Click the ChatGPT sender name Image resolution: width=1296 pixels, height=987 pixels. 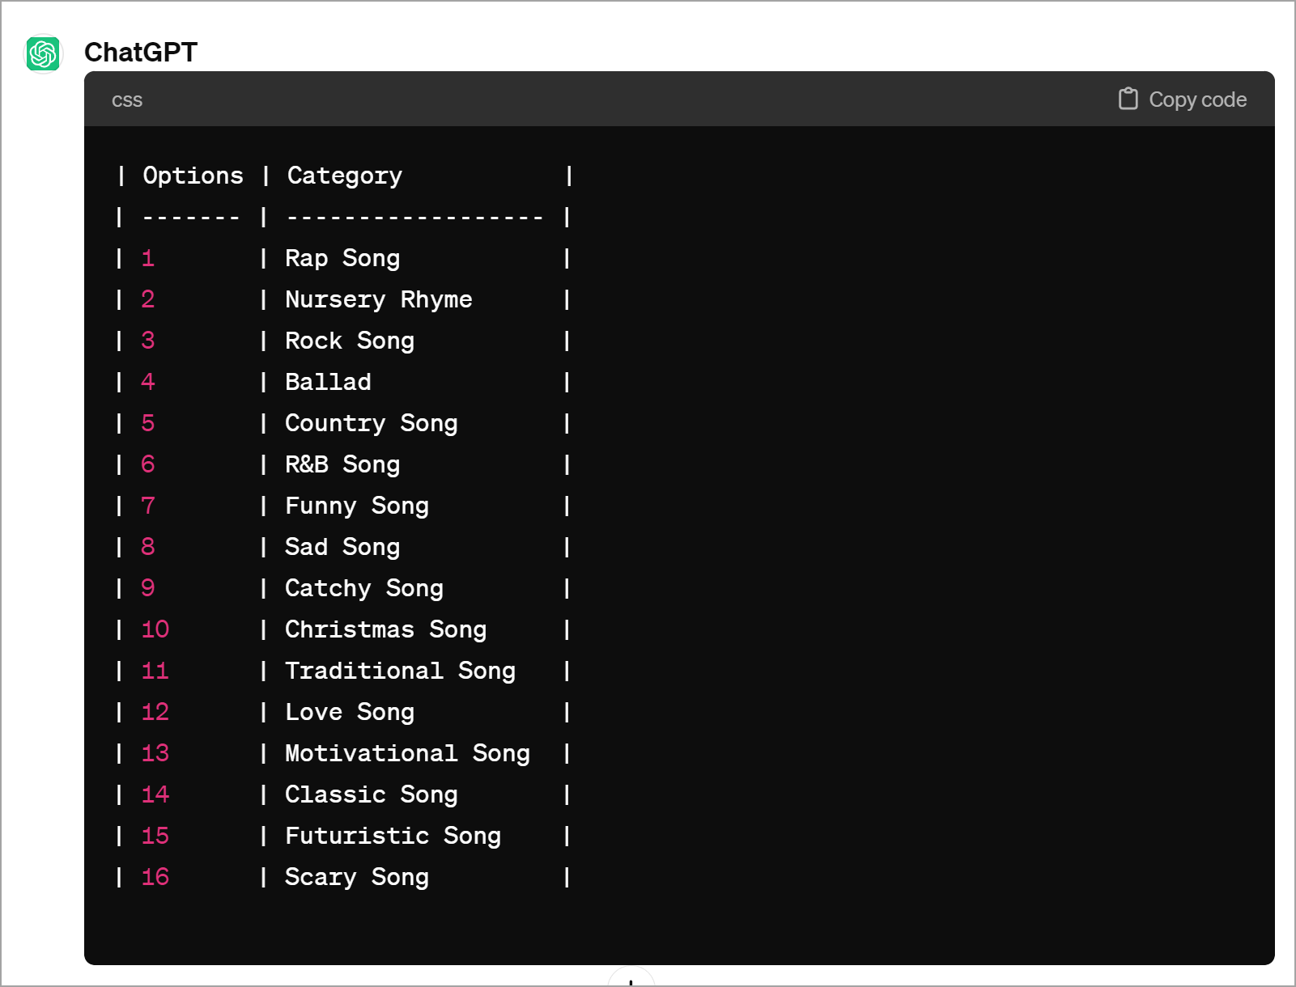coord(141,53)
